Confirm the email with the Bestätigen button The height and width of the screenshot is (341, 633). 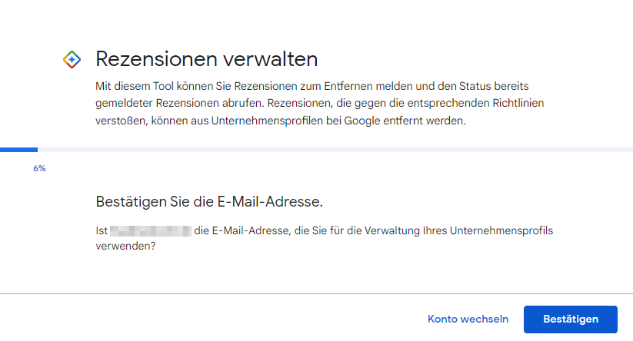pyautogui.click(x=571, y=319)
